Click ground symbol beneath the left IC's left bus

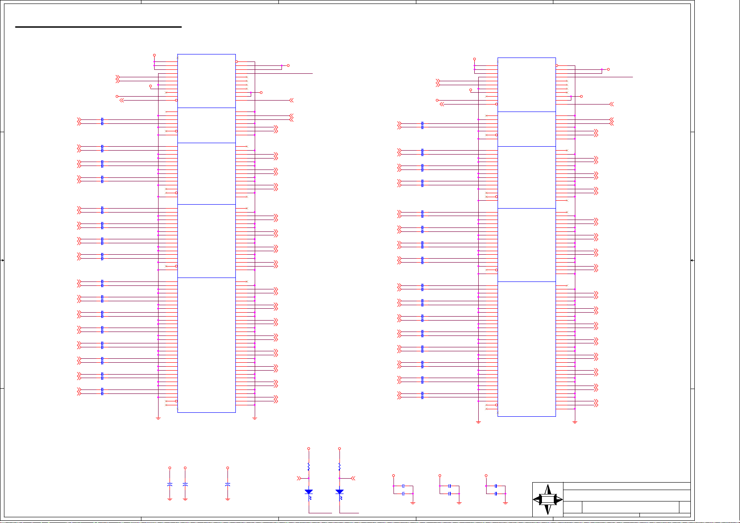[x=158, y=418]
